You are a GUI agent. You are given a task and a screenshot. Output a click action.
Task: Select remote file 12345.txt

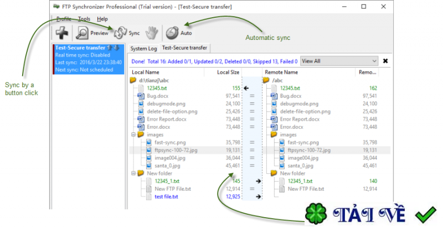[290, 88]
